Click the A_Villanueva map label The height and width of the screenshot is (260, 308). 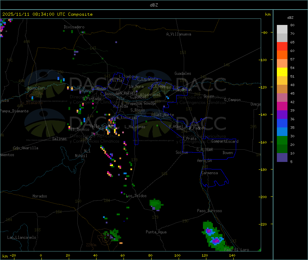click(x=179, y=34)
